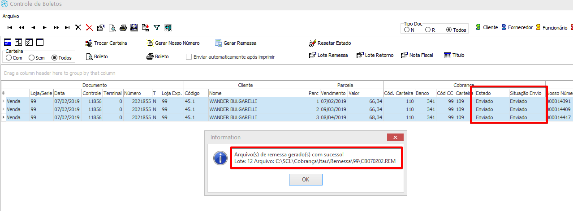Viewport: 573px width, 211px height.
Task: Click the black X cancel icon
Action: 78,27
